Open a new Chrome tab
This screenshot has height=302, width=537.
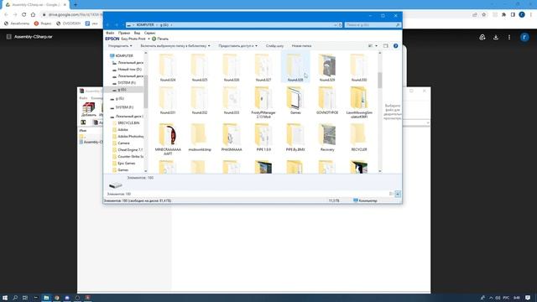click(x=76, y=5)
